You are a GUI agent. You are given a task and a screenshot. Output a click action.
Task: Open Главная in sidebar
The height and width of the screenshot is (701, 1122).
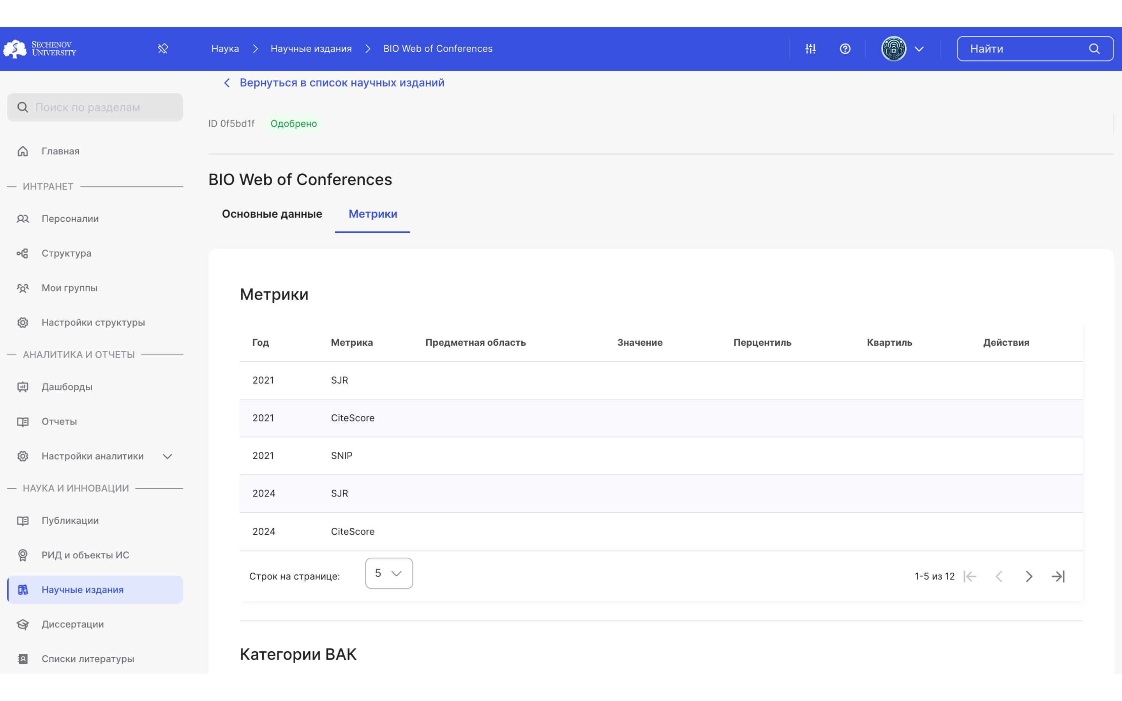(95, 151)
